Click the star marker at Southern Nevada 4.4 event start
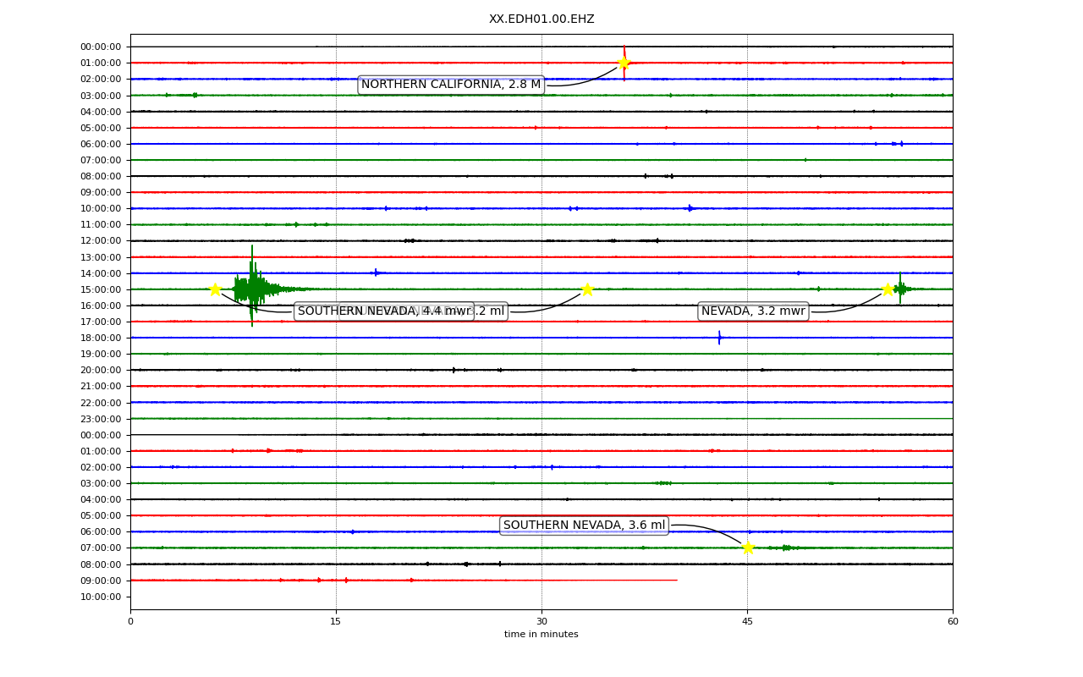The width and height of the screenshot is (1083, 677). coord(215,289)
